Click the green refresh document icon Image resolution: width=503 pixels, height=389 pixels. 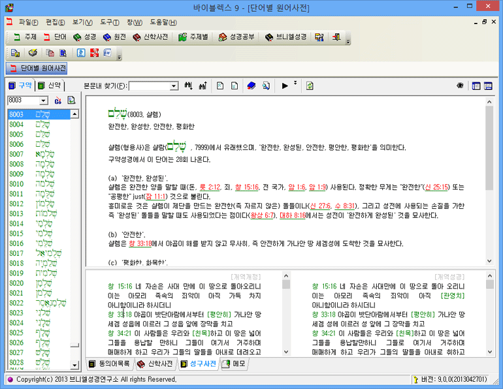(x=310, y=86)
